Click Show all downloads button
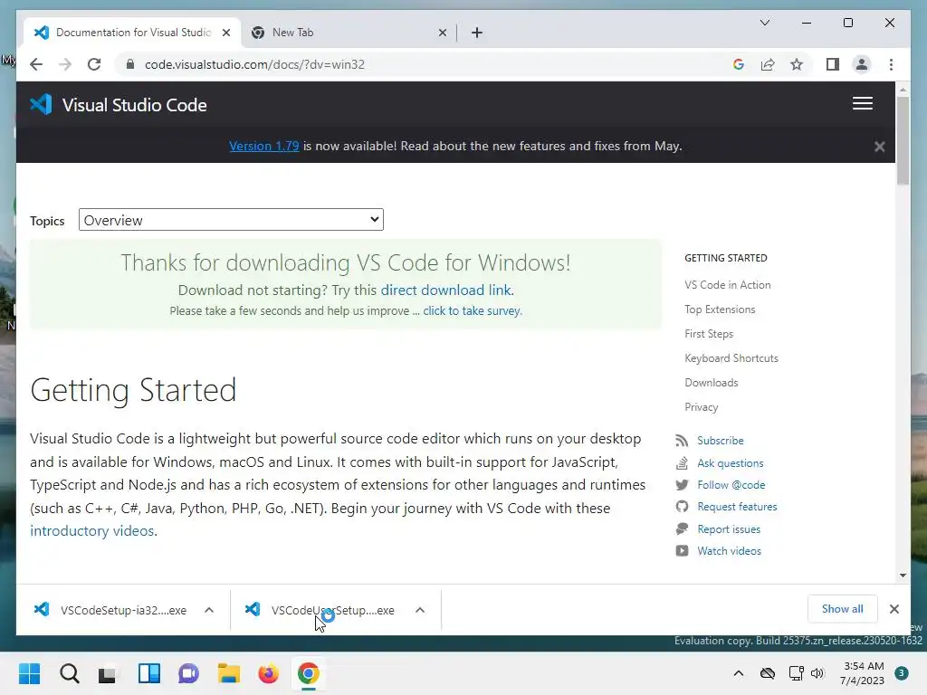The image size is (927, 695). [842, 609]
